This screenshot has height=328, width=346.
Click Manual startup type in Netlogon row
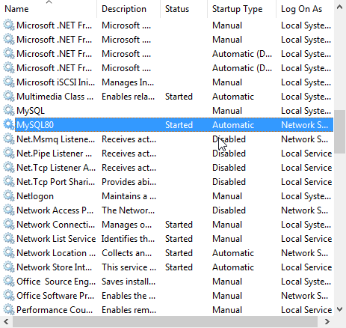(x=227, y=196)
